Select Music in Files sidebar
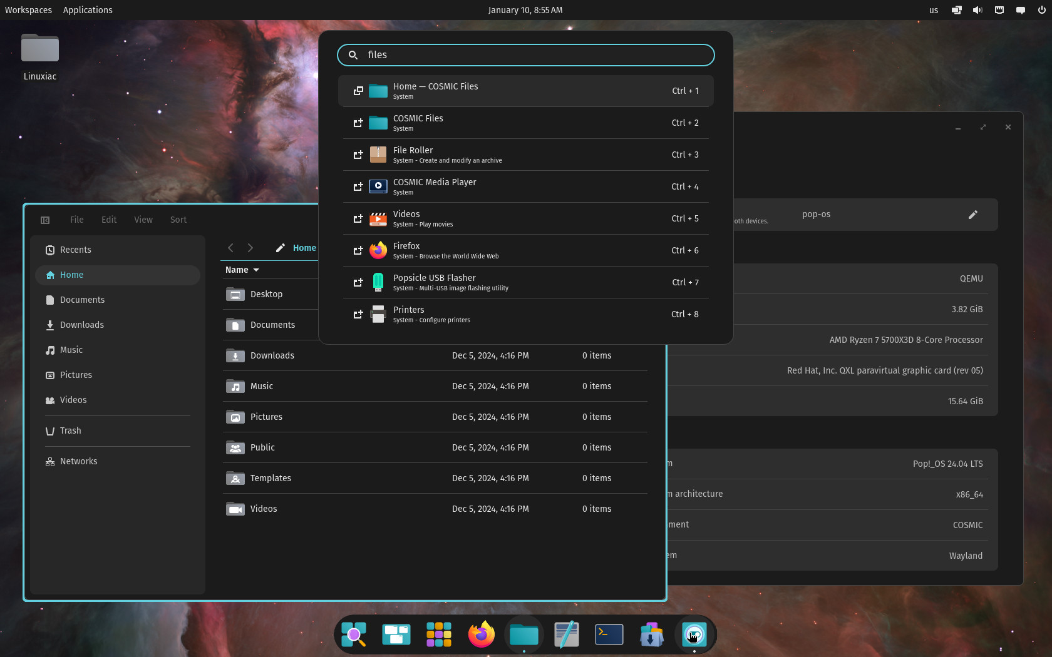 (118, 350)
